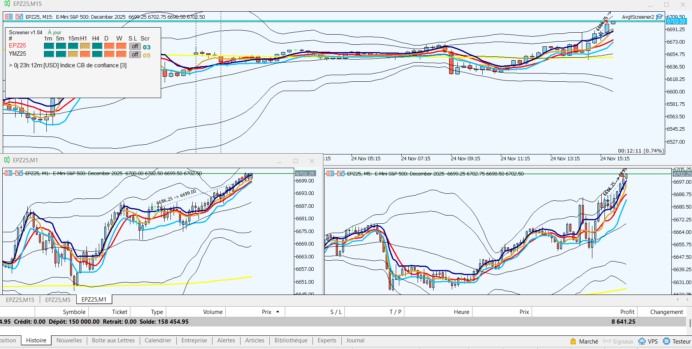This screenshot has height=349, width=692.
Task: Toggle the EPZ25 S.L off button
Action: (135, 46)
